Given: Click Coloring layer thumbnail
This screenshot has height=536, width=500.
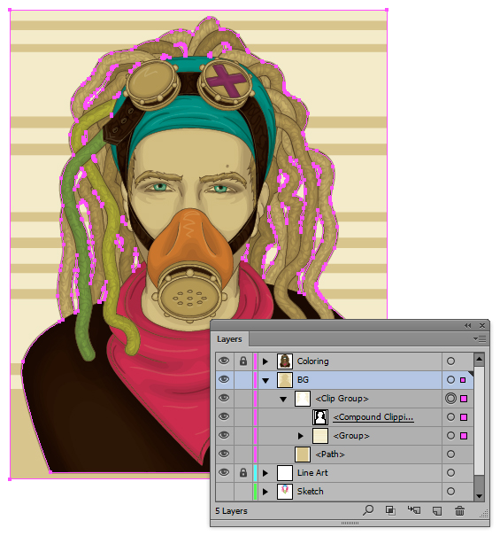Looking at the screenshot, I should 284,361.
